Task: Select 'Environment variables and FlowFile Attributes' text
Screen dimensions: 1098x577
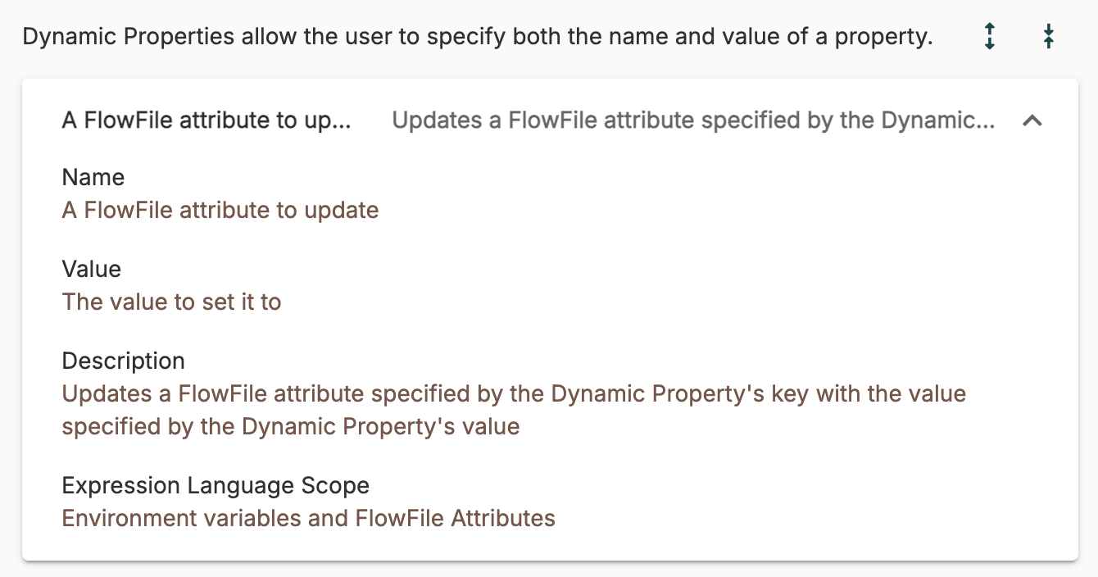Action: (x=308, y=519)
